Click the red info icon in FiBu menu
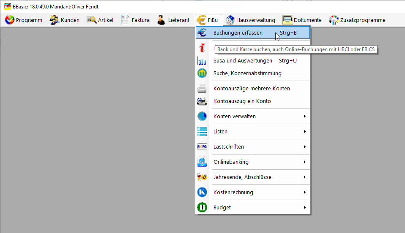Screen dimensions: 405x233 tap(202, 48)
